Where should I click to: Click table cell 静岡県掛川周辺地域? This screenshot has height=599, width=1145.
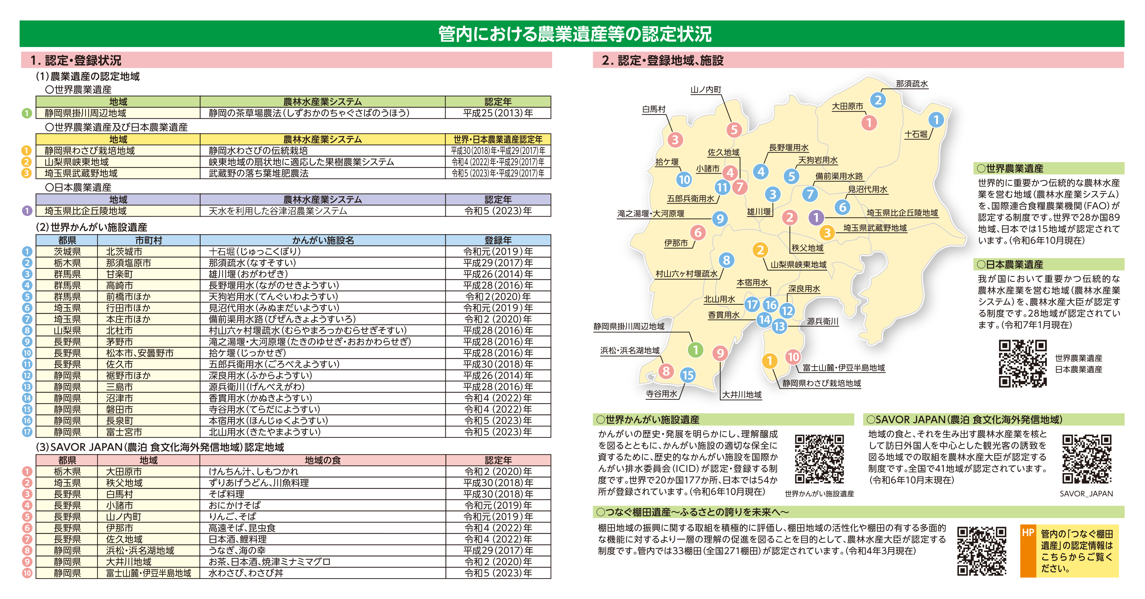coord(118,113)
